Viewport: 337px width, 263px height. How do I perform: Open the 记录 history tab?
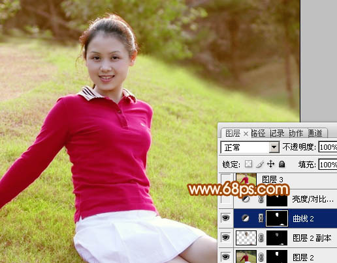[277, 133]
